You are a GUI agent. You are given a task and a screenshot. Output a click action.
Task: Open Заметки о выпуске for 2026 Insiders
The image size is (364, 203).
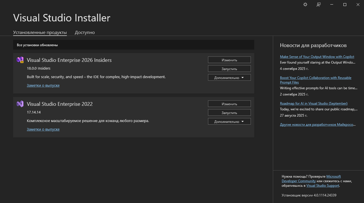(x=43, y=85)
